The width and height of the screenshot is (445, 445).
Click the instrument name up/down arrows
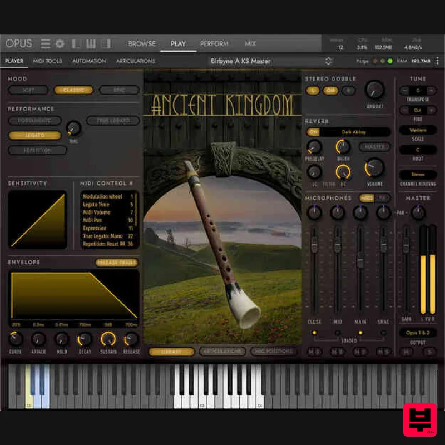pyautogui.click(x=328, y=61)
